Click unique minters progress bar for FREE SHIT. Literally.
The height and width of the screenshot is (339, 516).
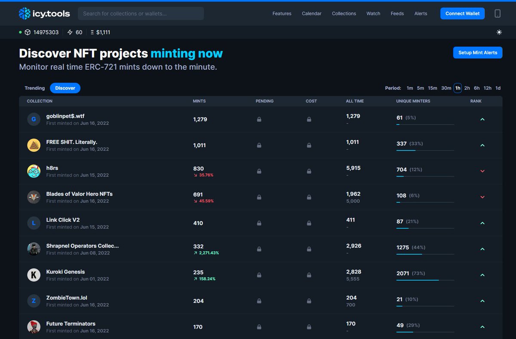tap(425, 151)
